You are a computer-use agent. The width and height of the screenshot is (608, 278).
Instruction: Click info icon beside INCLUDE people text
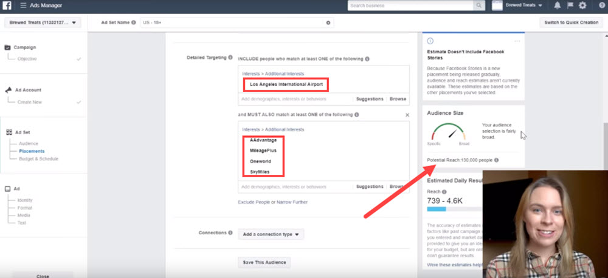click(367, 59)
